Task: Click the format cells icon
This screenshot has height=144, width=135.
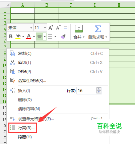Action: (x=12, y=119)
